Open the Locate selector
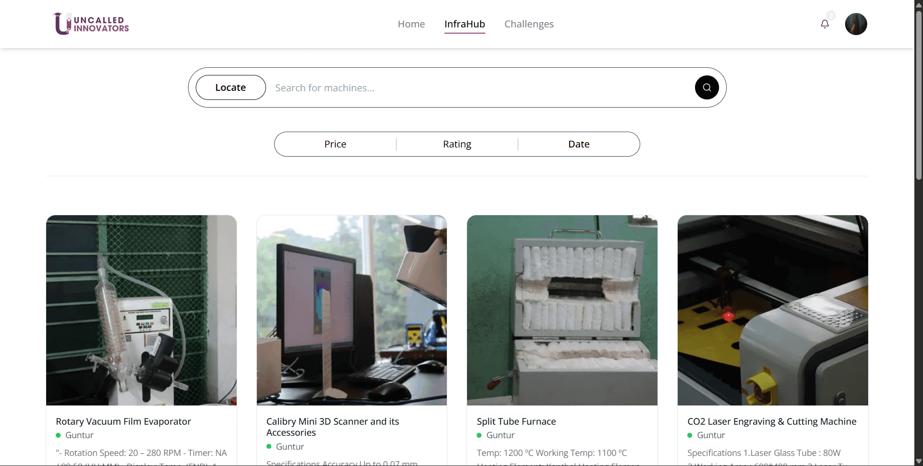The image size is (923, 466). [230, 87]
